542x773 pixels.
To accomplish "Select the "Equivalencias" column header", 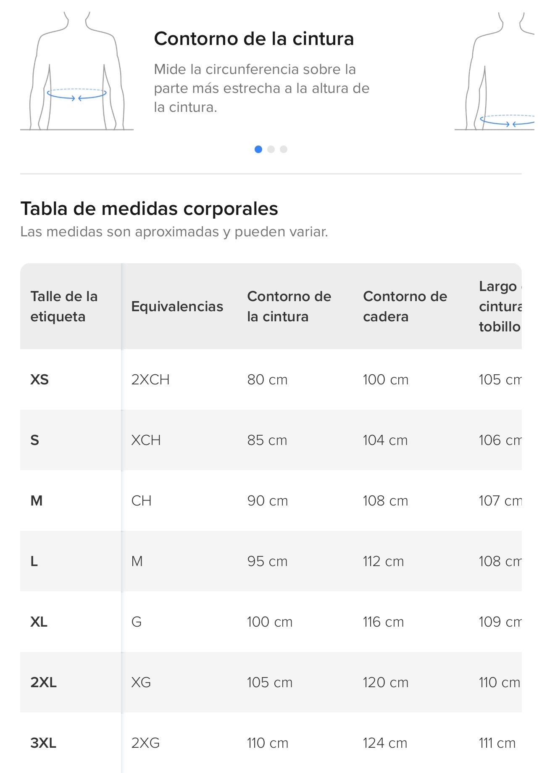I will coord(177,306).
